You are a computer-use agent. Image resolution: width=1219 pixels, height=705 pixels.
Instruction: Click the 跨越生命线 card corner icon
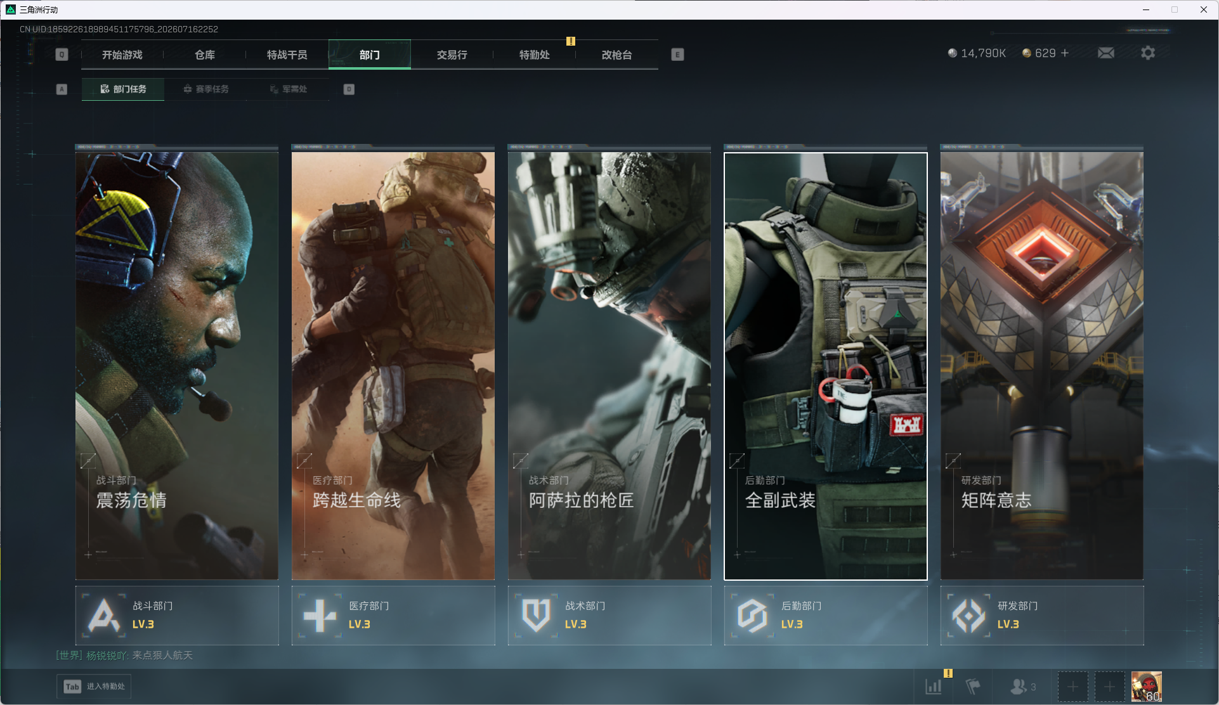[304, 461]
